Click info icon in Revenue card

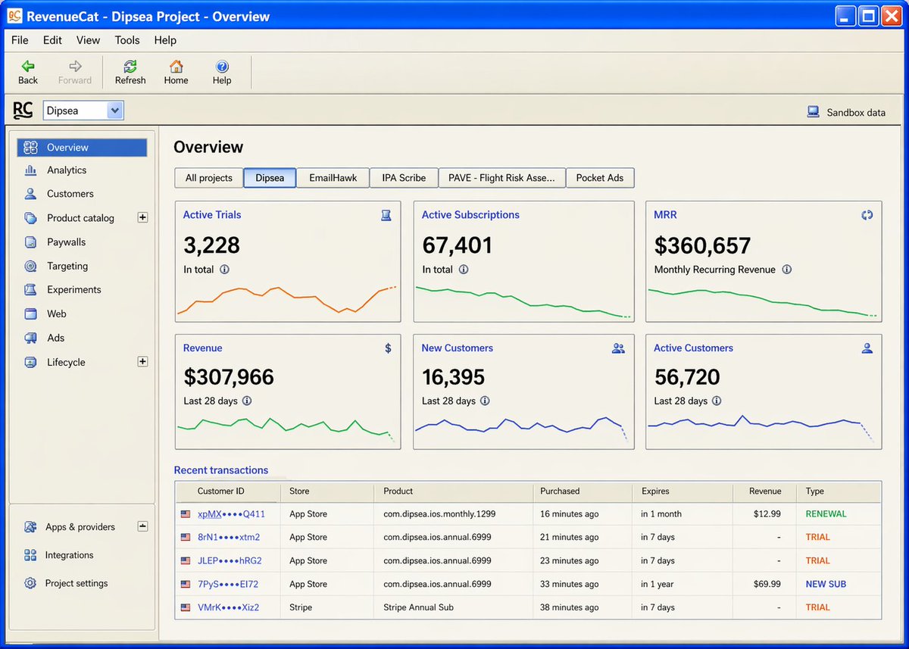click(247, 401)
